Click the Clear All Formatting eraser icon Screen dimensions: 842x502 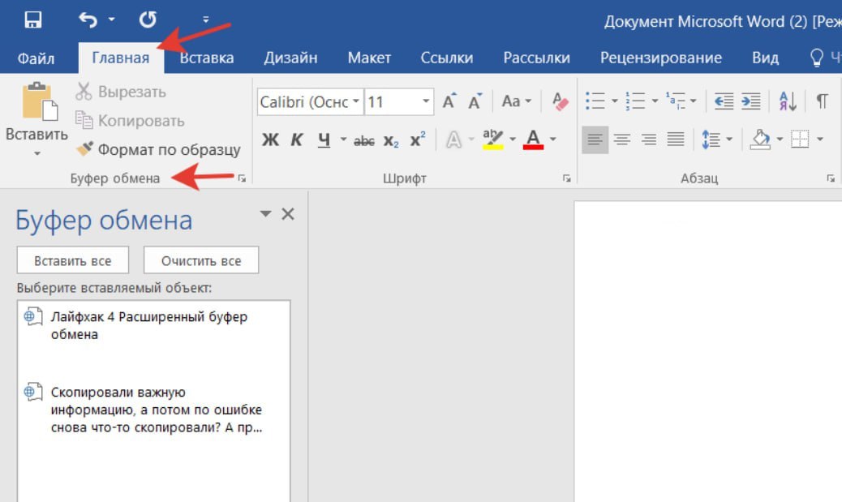click(561, 101)
